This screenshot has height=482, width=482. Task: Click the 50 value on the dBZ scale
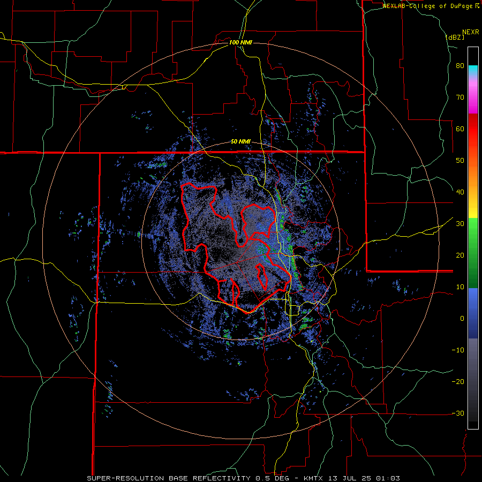[x=460, y=161]
